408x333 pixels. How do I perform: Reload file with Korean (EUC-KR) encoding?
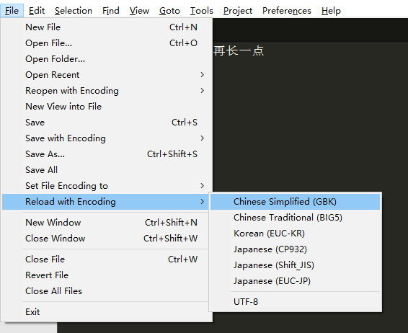click(x=295, y=234)
